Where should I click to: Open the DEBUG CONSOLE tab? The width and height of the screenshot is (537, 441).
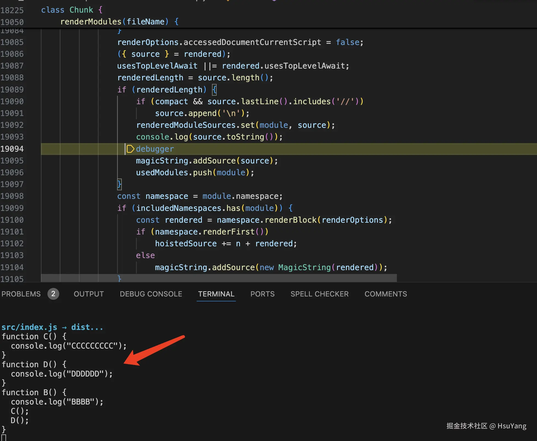151,294
